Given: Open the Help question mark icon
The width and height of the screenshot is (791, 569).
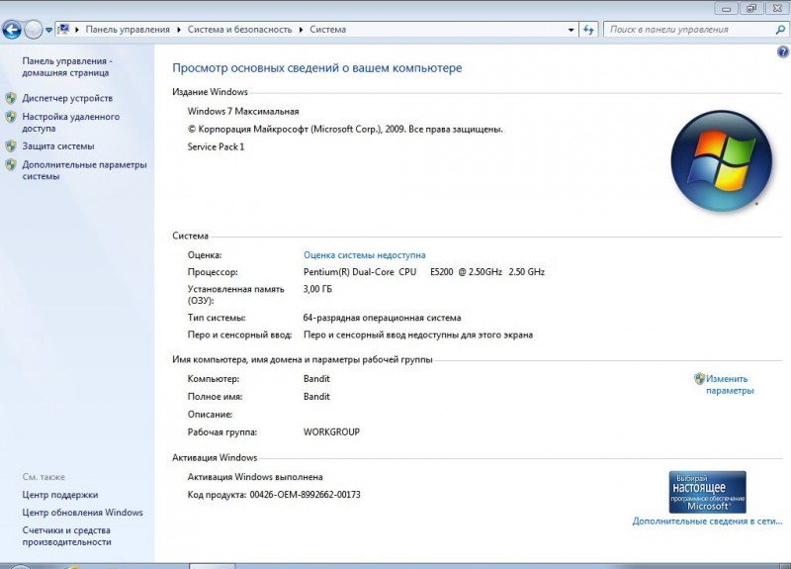Looking at the screenshot, I should pos(782,51).
